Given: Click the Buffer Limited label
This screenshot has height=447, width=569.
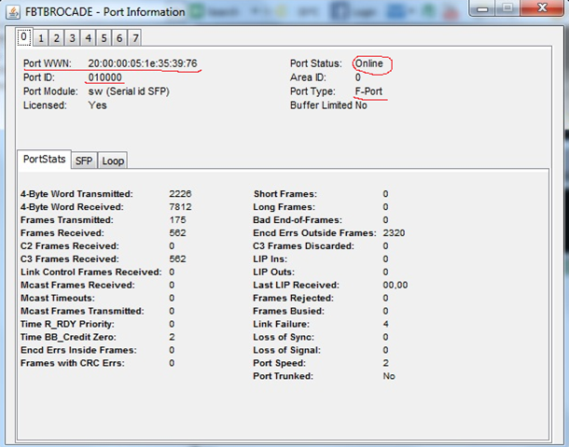Looking at the screenshot, I should pyautogui.click(x=321, y=105).
